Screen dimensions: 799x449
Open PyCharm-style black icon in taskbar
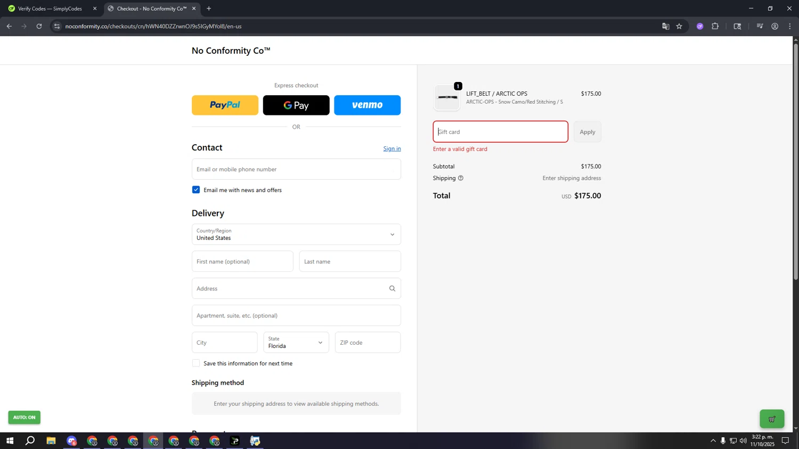[x=235, y=440]
